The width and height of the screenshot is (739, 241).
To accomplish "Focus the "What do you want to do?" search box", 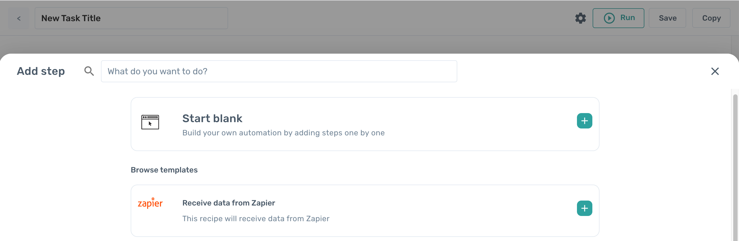I will (278, 71).
